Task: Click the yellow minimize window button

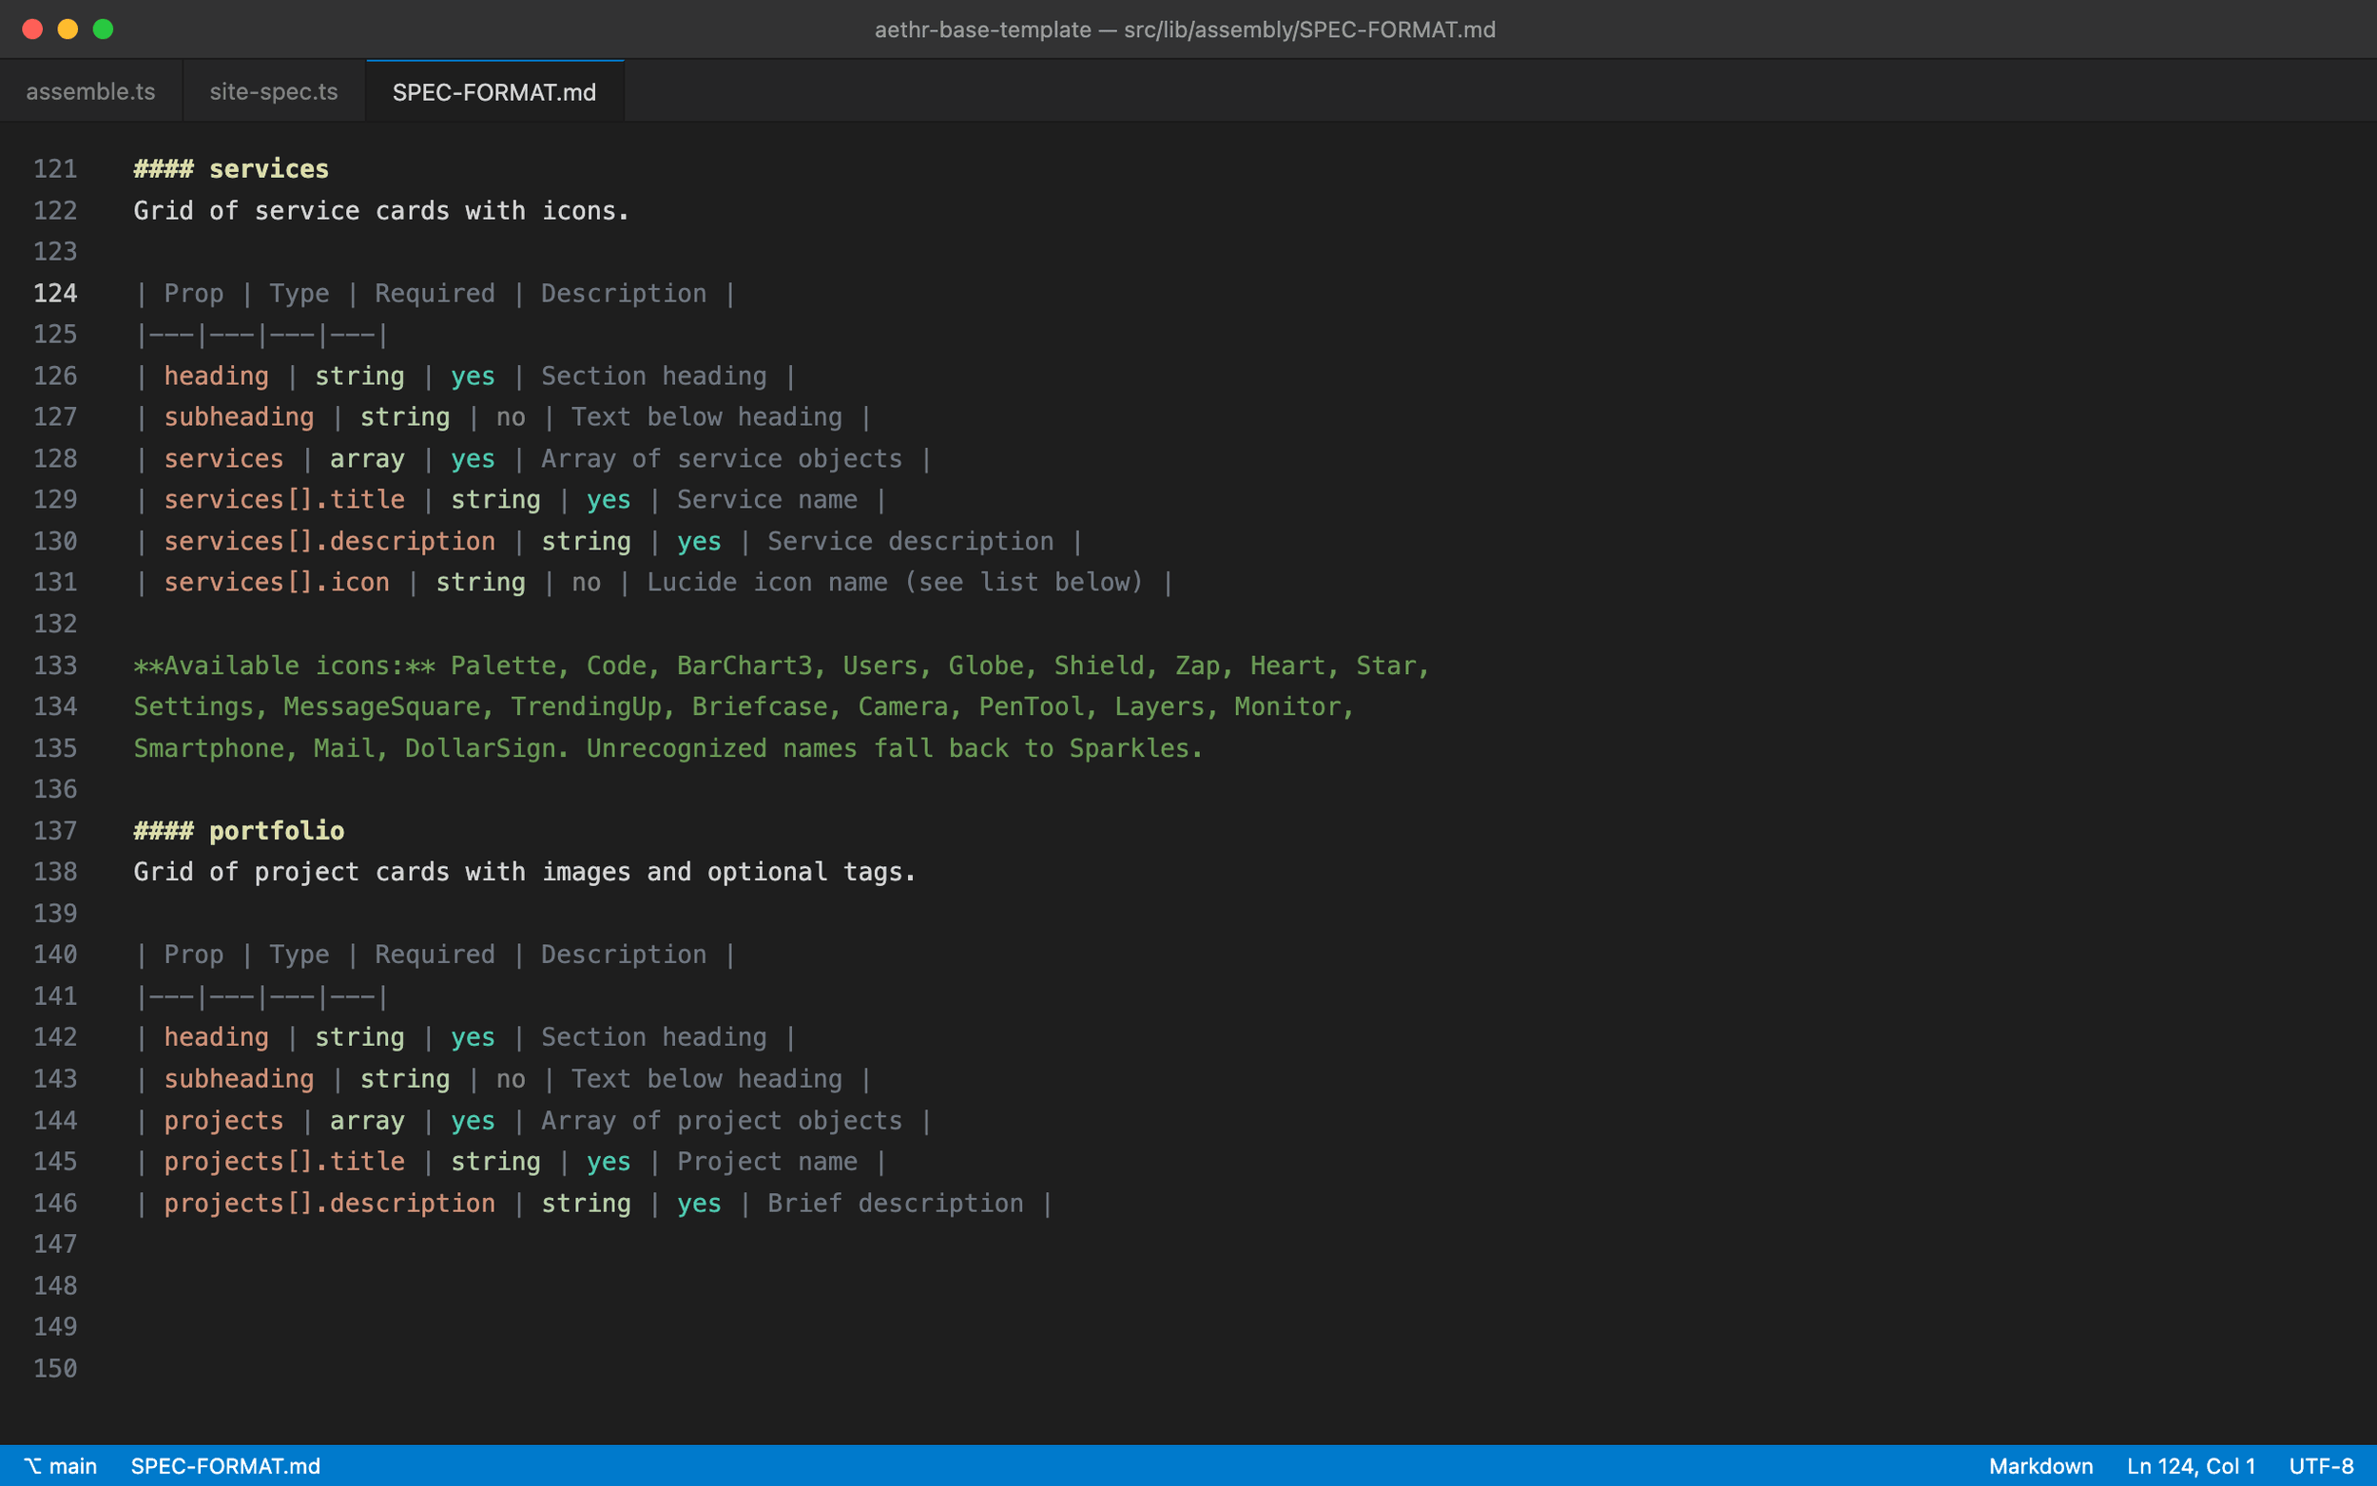Action: (x=68, y=29)
